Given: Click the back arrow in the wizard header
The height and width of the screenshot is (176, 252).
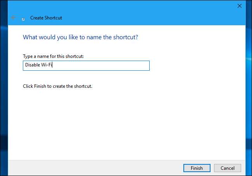Looking at the screenshot, I should coord(14,18).
